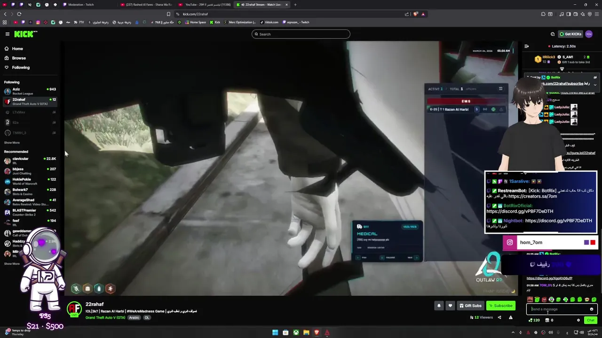Click discord.gg link from Nightbot message
Viewport: 602px width, 338px height.
[x=559, y=221]
